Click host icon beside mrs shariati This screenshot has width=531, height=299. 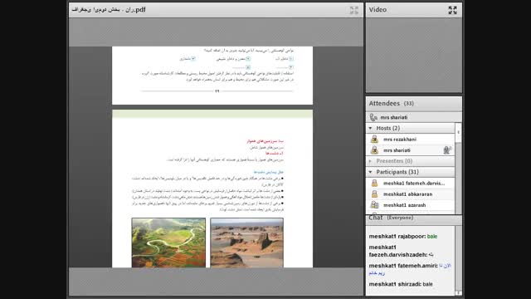pyautogui.click(x=374, y=150)
